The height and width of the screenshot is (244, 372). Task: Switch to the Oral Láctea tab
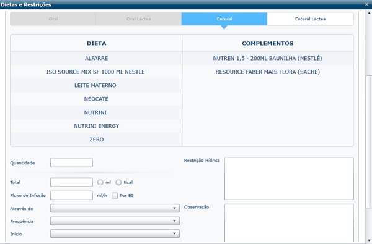tap(138, 19)
